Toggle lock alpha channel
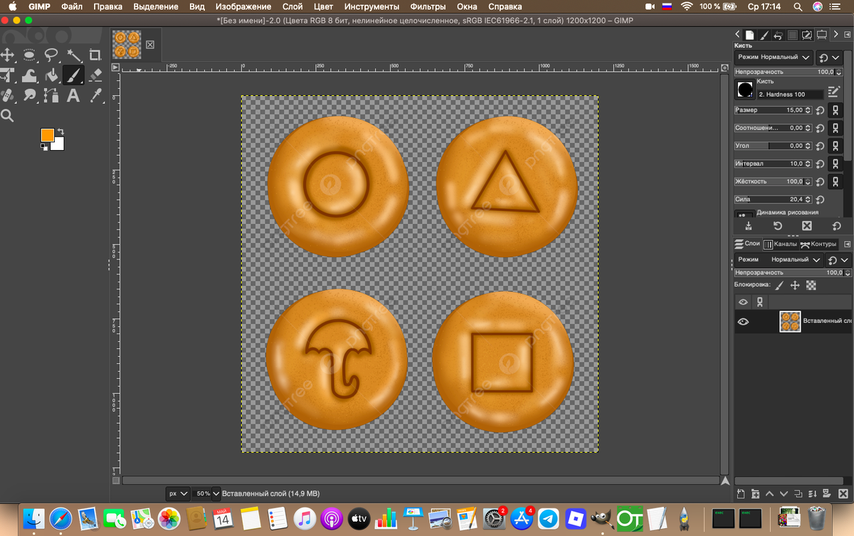Viewport: 854px width, 536px height. 811,285
